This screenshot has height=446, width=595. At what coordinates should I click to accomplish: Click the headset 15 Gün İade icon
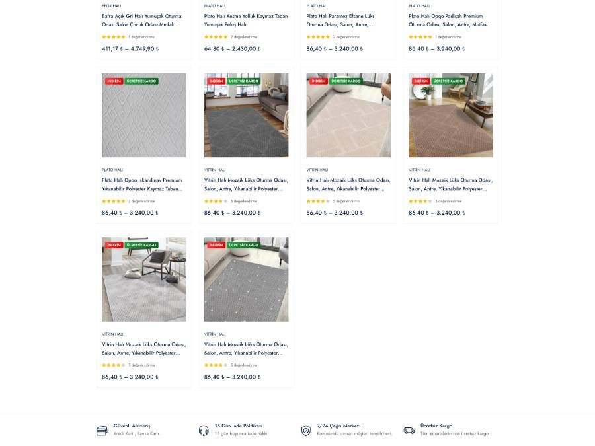tap(204, 430)
